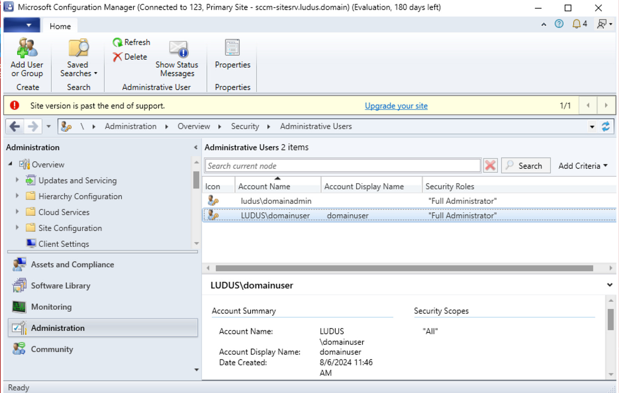Navigate forward with the right arrow
The image size is (619, 393).
tap(33, 126)
